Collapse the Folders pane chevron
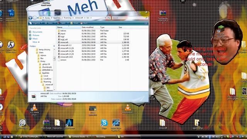 pos(54,46)
